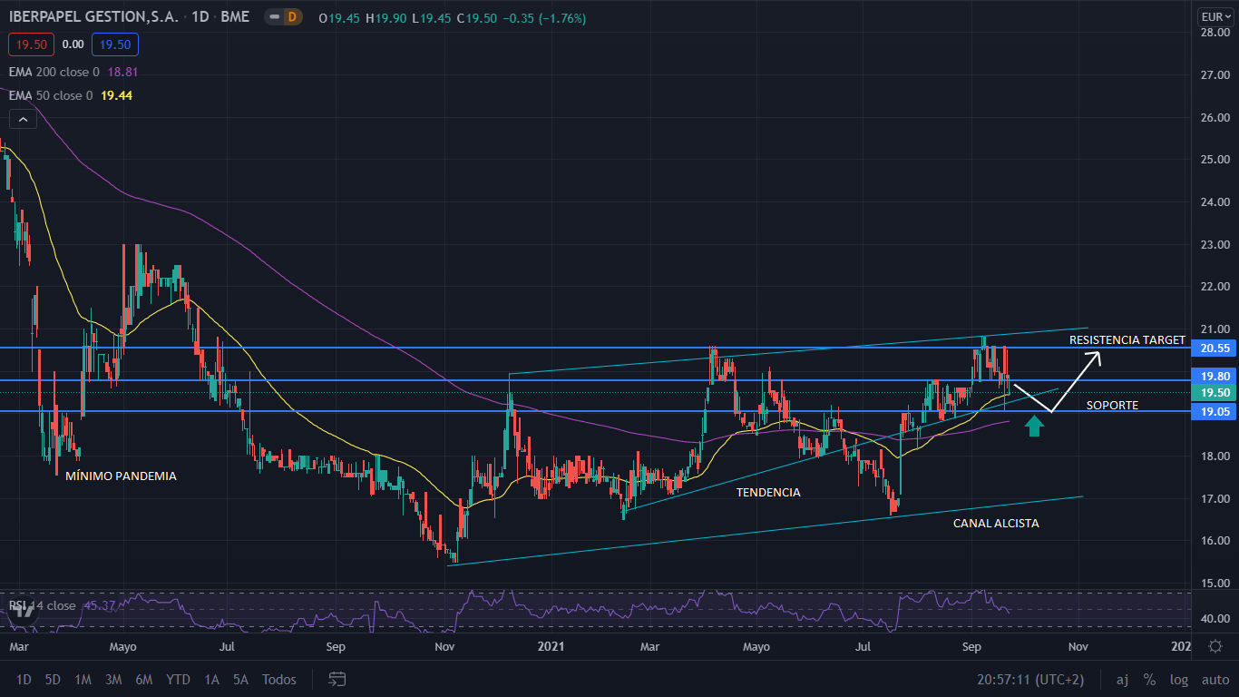Open chart settings gear icon
This screenshot has width=1239, height=697.
(1215, 646)
